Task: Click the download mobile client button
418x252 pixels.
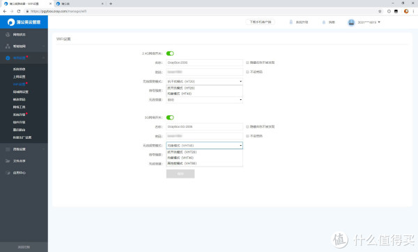Action: 260,22
